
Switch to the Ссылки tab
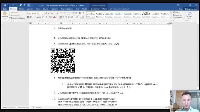click(46, 9)
